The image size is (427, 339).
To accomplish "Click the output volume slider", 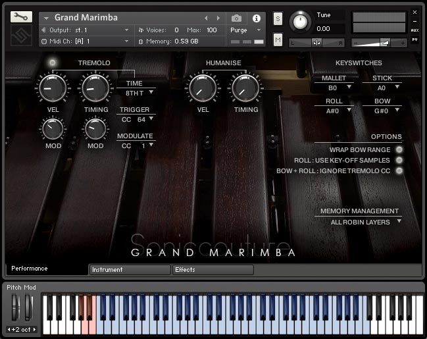I will tap(379, 43).
